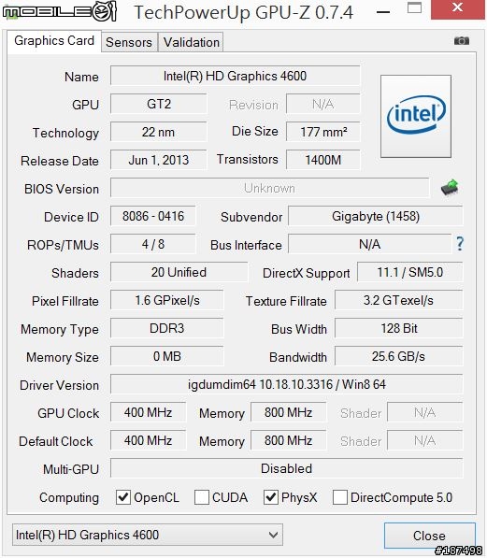This screenshot has width=487, height=558.
Task: Uncheck the OpenCL checkbox
Action: (123, 497)
